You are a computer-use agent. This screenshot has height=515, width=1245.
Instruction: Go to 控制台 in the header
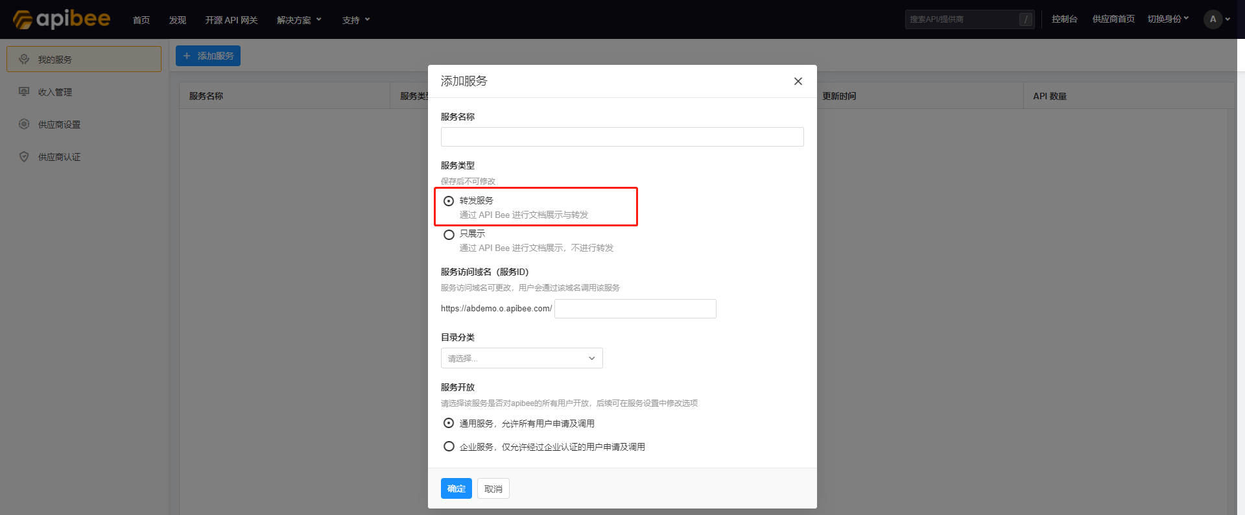click(x=1065, y=19)
